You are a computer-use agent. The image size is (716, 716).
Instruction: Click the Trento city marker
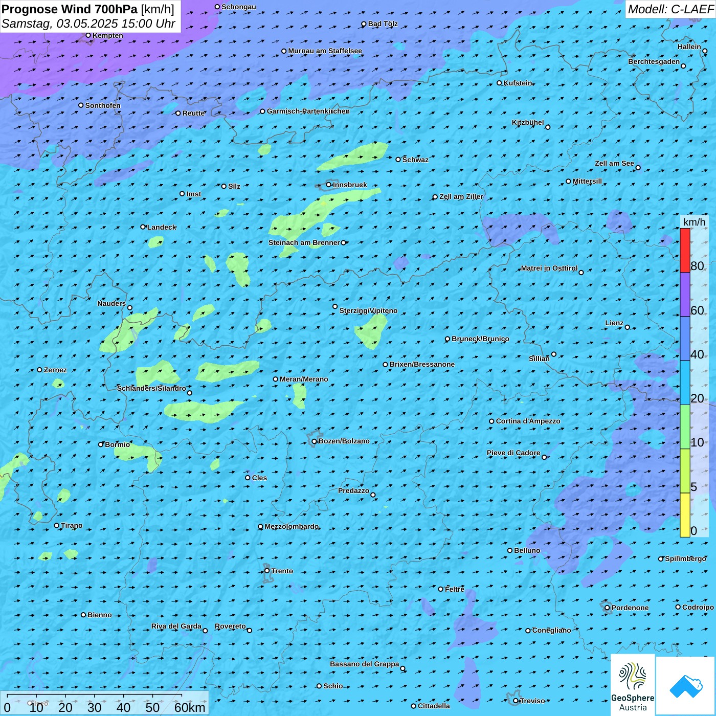(267, 571)
